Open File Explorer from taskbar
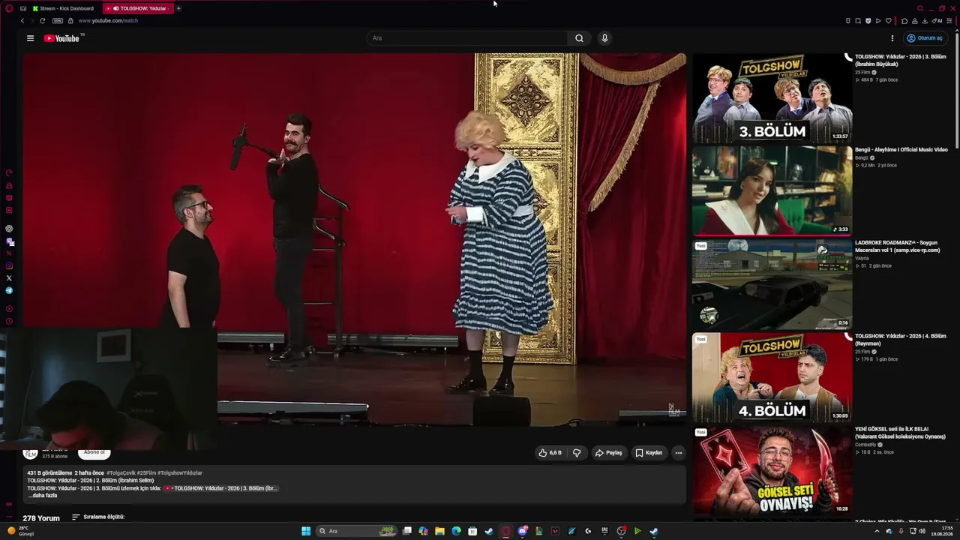Screen dimensions: 960x540 click(x=439, y=531)
